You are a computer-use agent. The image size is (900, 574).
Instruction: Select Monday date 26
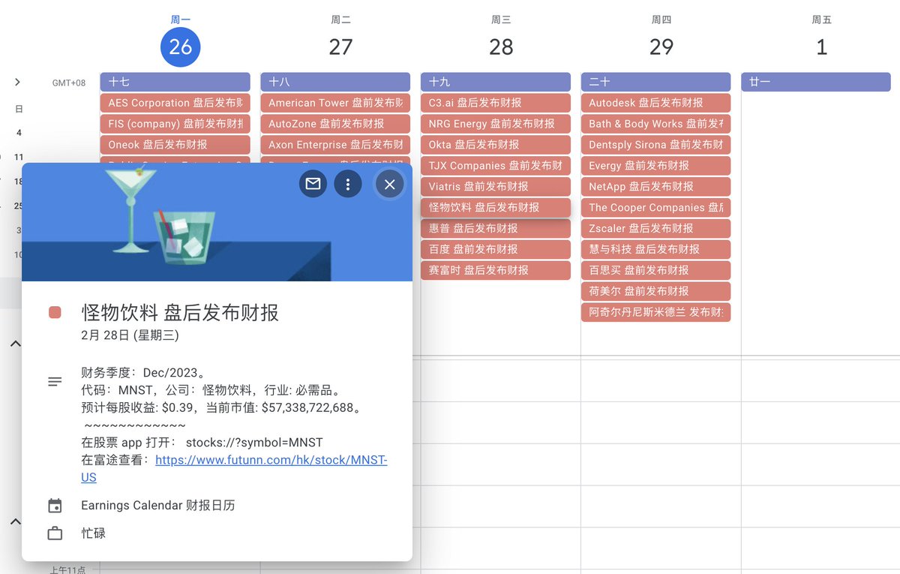pyautogui.click(x=181, y=47)
